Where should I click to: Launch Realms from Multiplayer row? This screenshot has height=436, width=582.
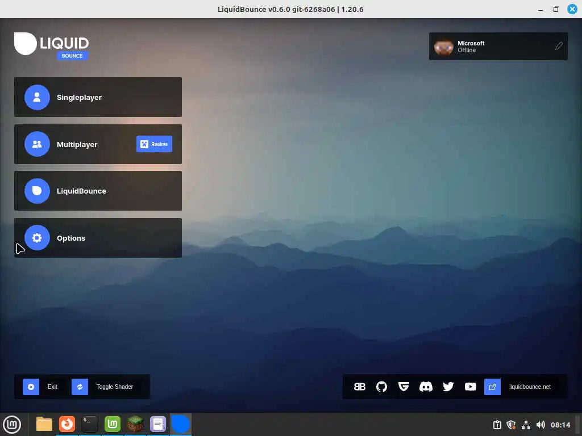point(154,144)
